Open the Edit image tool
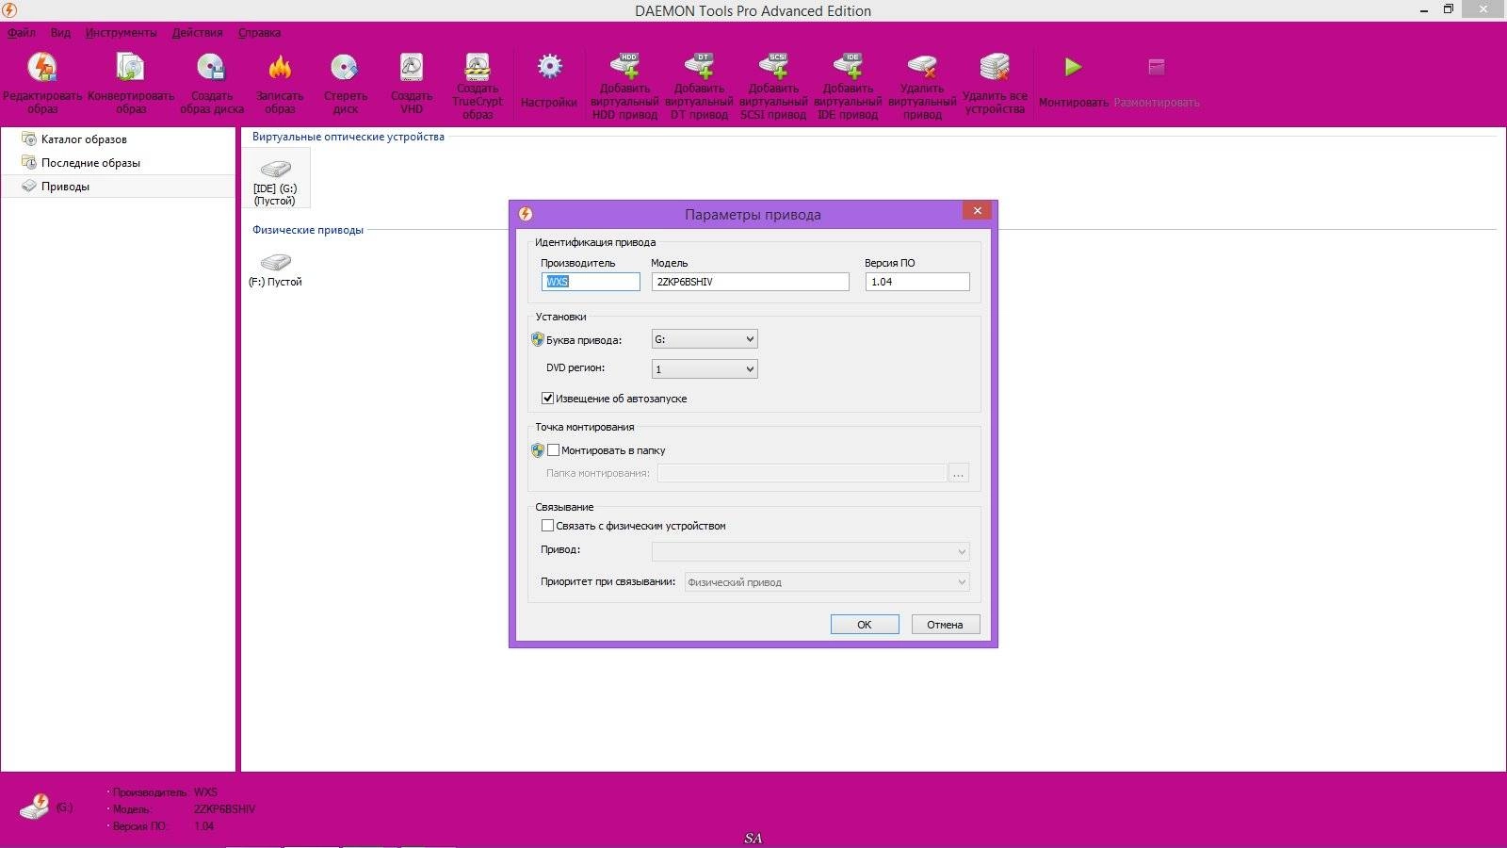Viewport: 1507px width, 848px height. tap(42, 83)
